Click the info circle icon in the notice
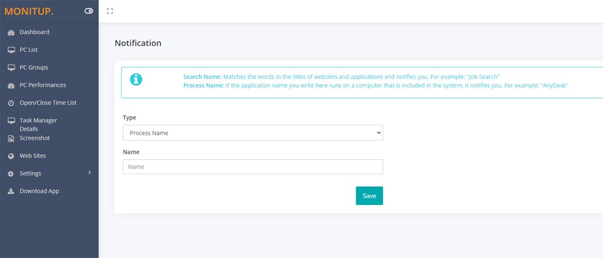This screenshot has width=603, height=258. pyautogui.click(x=136, y=79)
